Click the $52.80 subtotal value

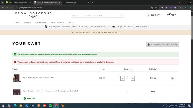pyautogui.click(x=153, y=78)
